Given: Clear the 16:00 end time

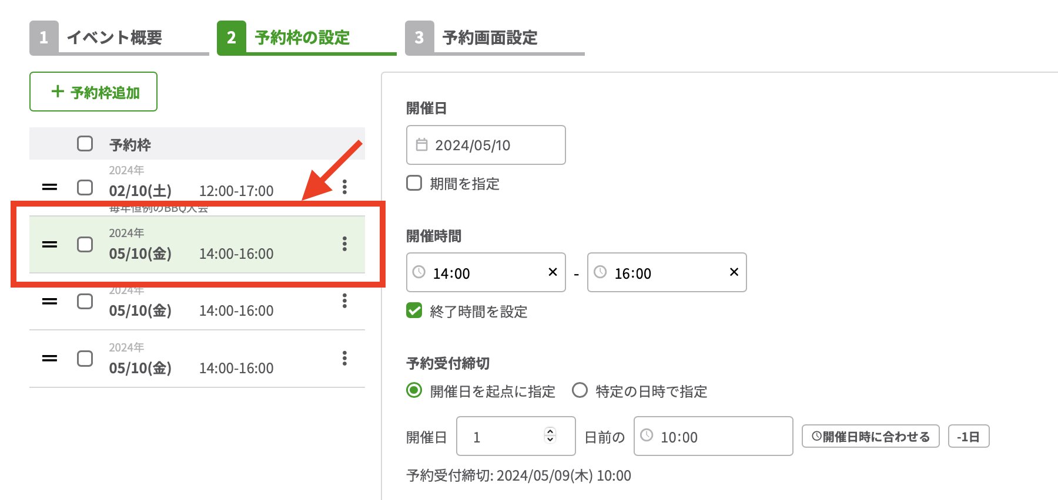Looking at the screenshot, I should pos(734,272).
